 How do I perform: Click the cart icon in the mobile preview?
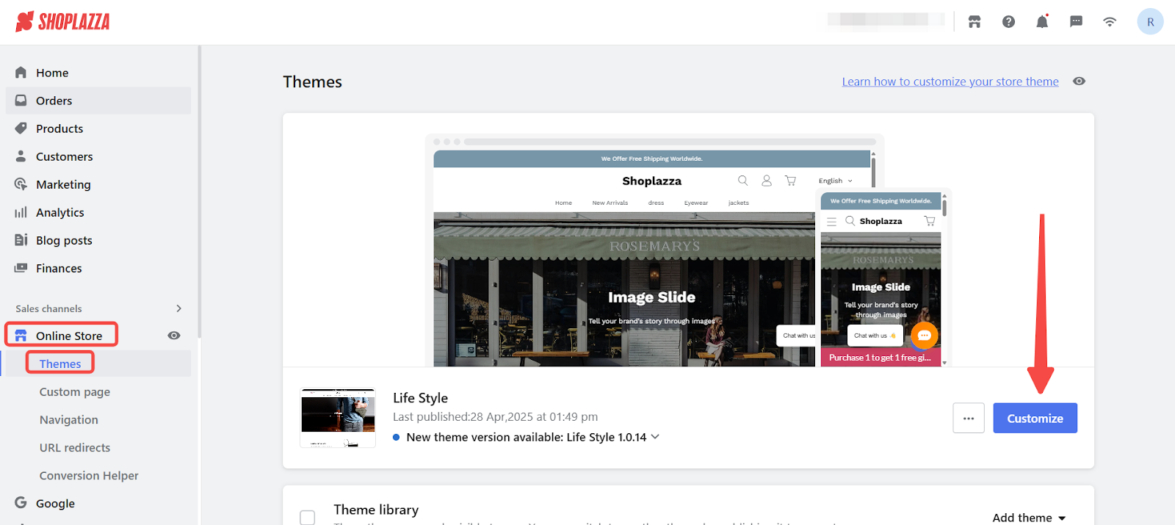coord(930,221)
